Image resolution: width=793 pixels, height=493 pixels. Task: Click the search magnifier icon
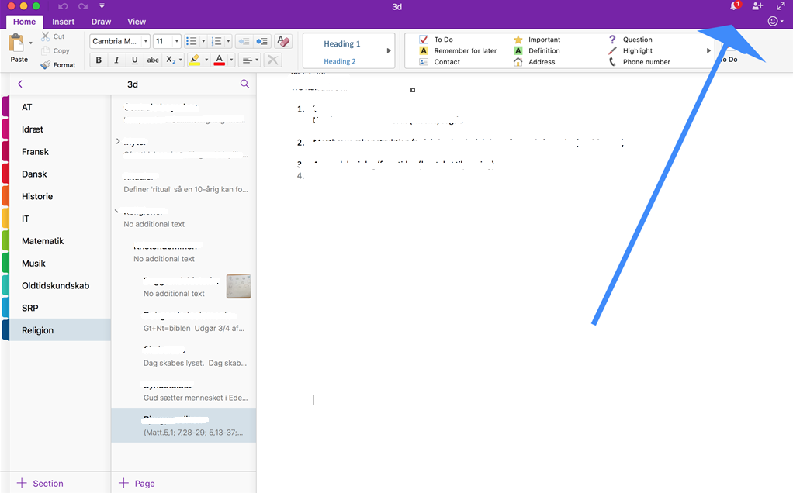(x=244, y=84)
